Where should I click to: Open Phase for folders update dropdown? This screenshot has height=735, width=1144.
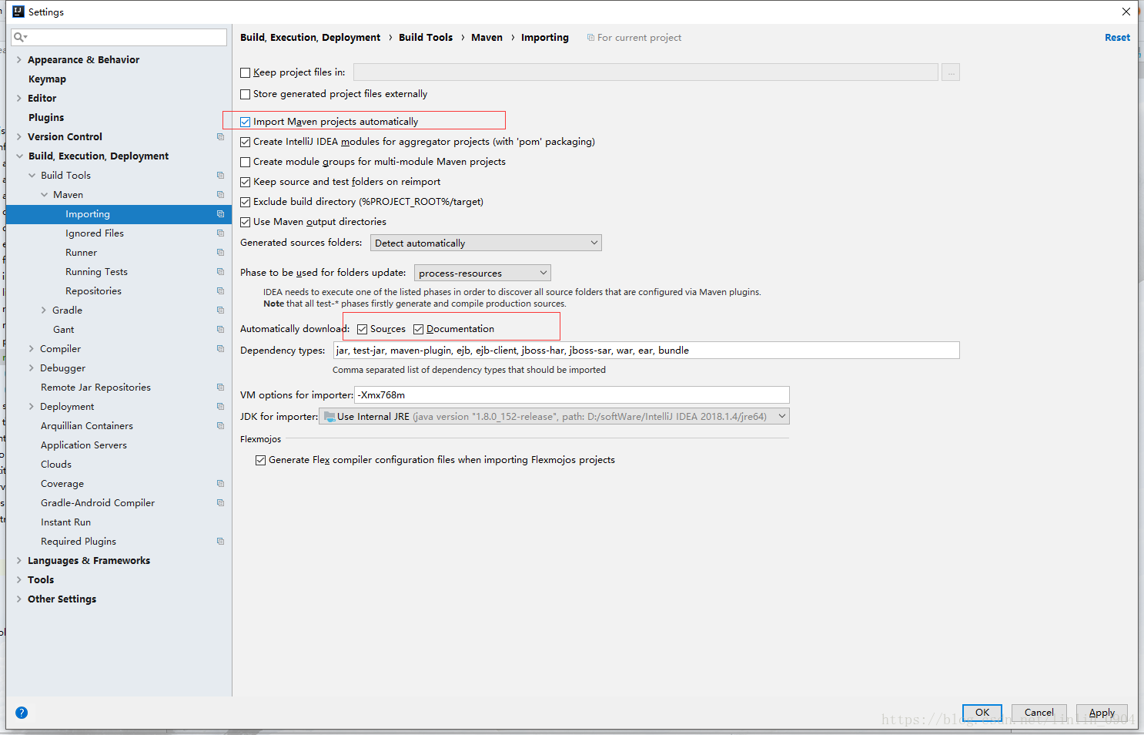click(483, 273)
